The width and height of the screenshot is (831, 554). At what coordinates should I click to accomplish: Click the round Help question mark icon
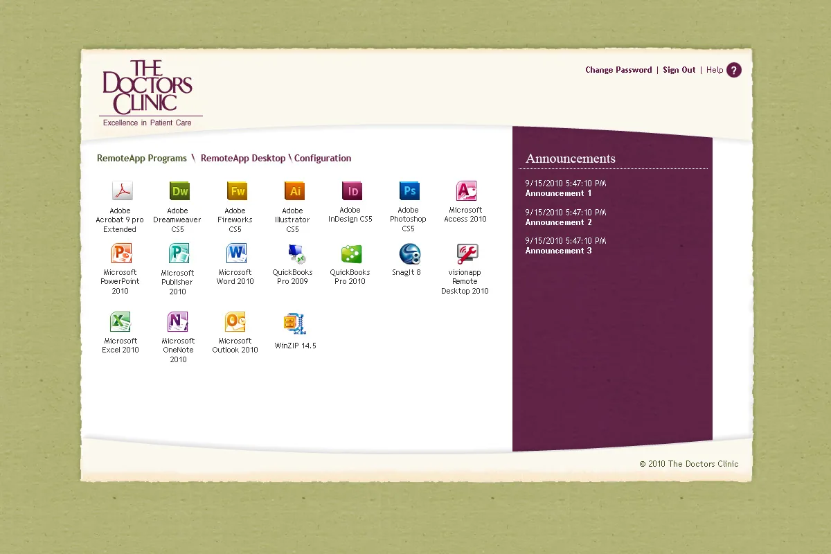(734, 70)
